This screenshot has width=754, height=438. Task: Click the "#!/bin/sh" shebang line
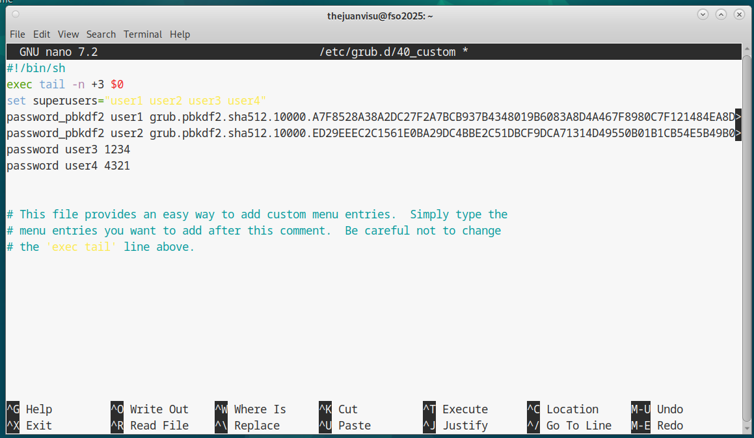click(36, 68)
